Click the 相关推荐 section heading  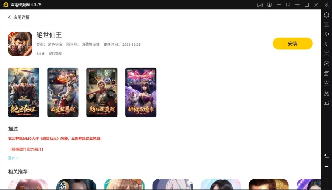click(x=18, y=172)
